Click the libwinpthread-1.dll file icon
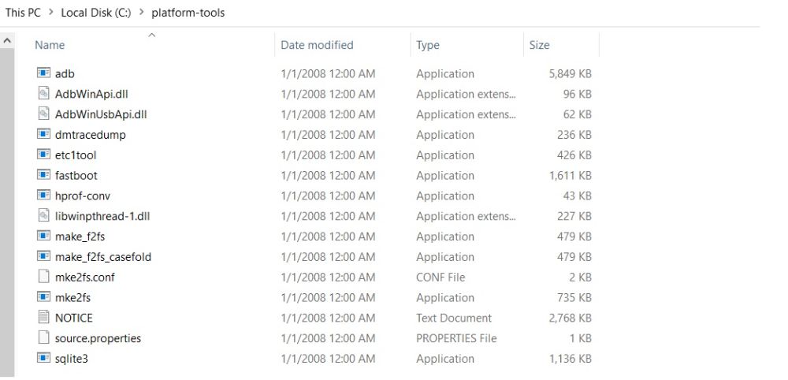 [43, 216]
